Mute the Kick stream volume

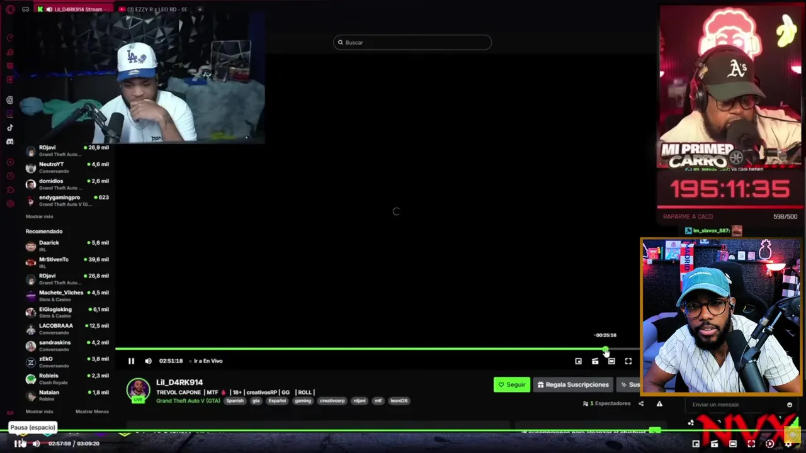pyautogui.click(x=148, y=361)
